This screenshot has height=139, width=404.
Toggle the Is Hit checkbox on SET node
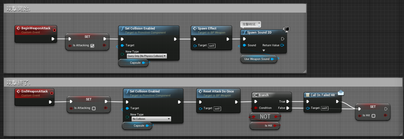(373, 115)
